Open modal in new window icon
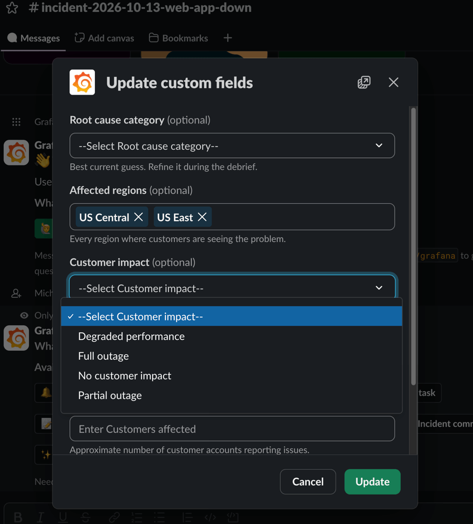The height and width of the screenshot is (524, 473). 364,82
